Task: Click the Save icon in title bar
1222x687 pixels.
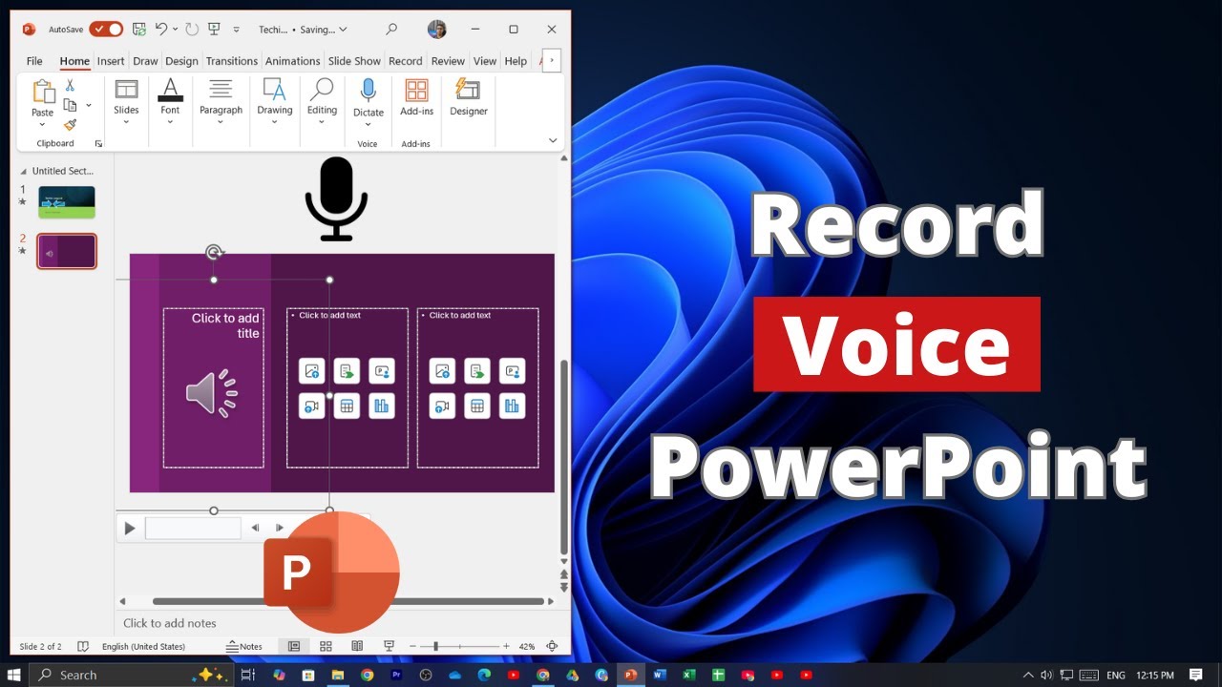Action: tap(139, 30)
